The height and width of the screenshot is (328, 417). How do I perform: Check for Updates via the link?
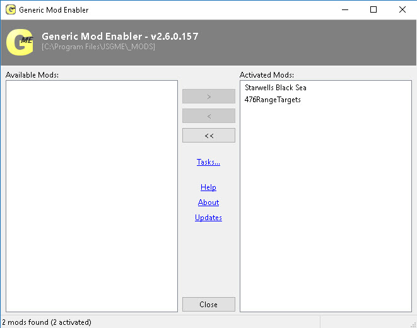click(208, 218)
